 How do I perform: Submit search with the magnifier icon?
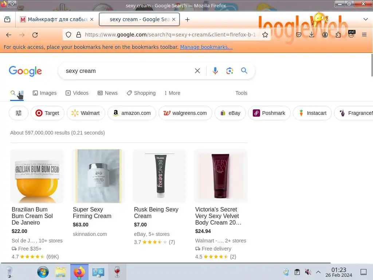(x=244, y=70)
